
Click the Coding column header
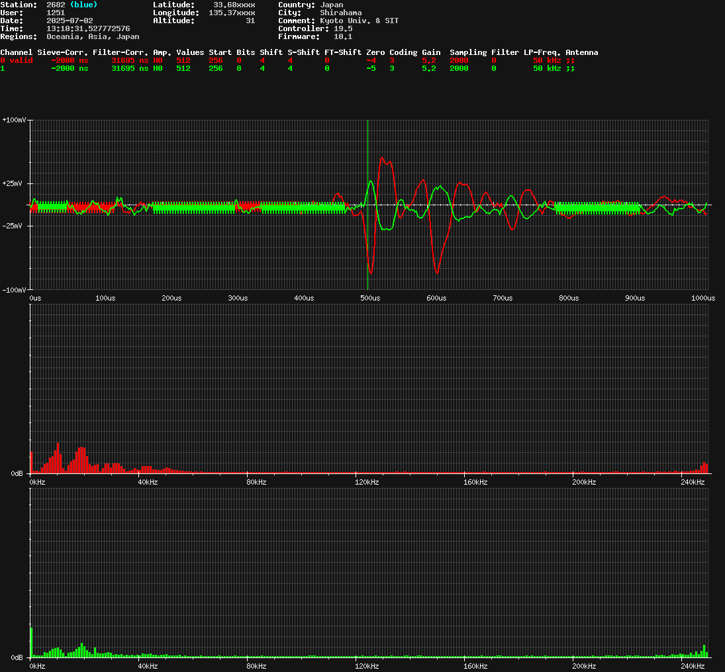[x=403, y=52]
